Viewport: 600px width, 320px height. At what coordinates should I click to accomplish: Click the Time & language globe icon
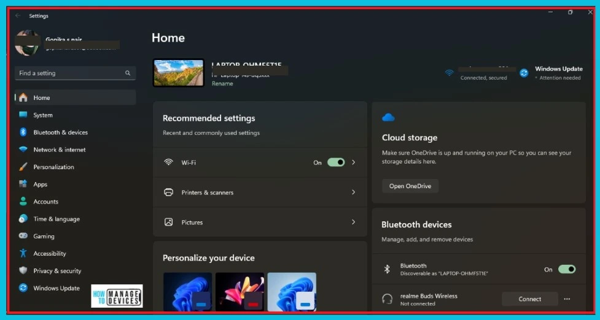click(x=23, y=218)
